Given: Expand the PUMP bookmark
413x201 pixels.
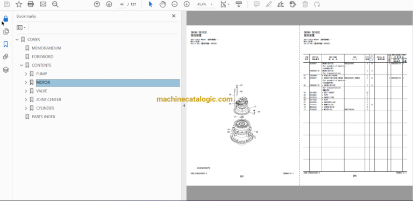Looking at the screenshot, I should 26,74.
